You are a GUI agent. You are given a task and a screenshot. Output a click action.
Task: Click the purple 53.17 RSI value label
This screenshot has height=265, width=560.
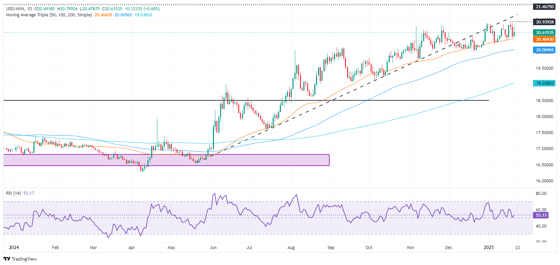(541, 215)
